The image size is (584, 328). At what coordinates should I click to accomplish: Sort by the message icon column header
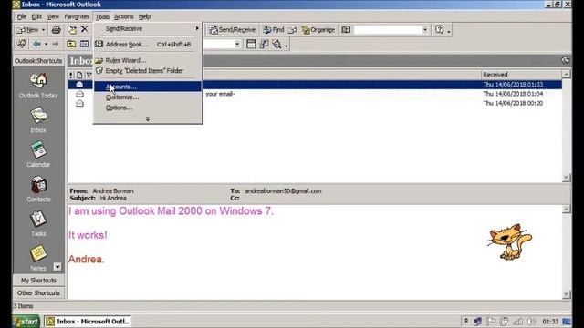[79, 75]
